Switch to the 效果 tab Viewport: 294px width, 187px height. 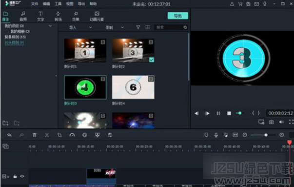(76, 16)
